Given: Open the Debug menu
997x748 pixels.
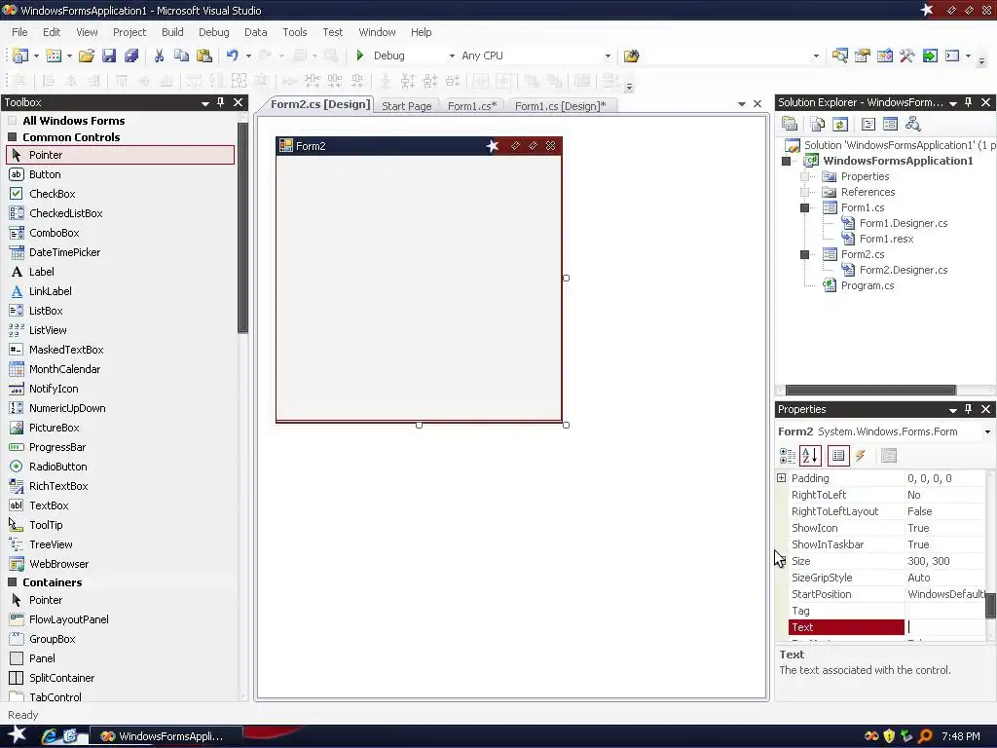Looking at the screenshot, I should (213, 32).
